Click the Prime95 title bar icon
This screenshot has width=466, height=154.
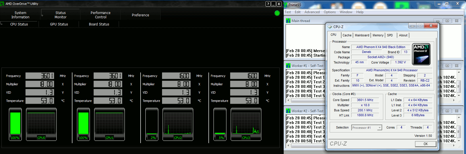pos(286,5)
